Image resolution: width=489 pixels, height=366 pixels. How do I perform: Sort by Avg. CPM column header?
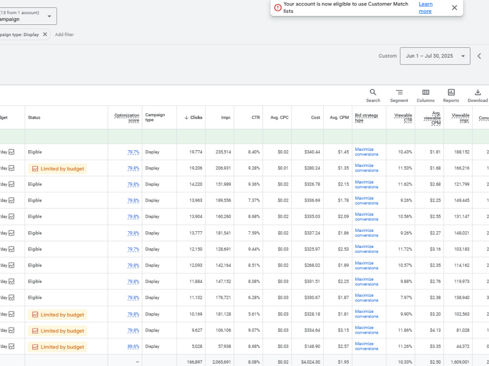pos(339,117)
